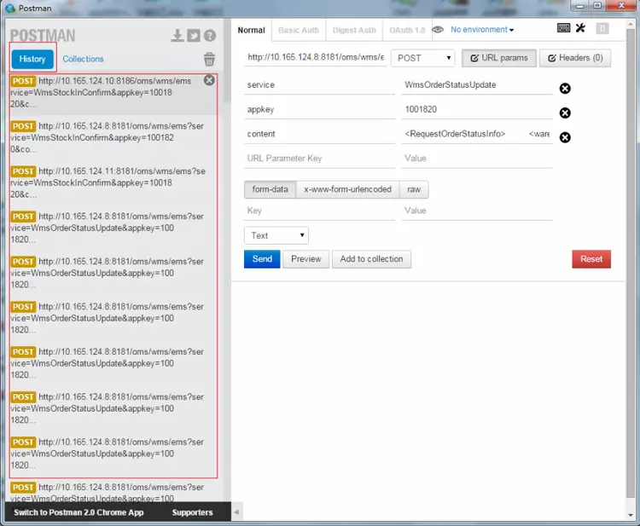Image resolution: width=640 pixels, height=526 pixels.
Task: Open history request to 10.165.124.11:8181
Action: (x=108, y=182)
